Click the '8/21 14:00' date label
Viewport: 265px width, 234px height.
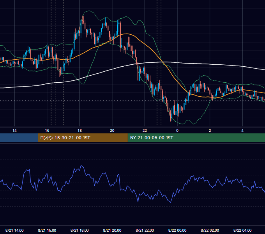tap(14, 230)
